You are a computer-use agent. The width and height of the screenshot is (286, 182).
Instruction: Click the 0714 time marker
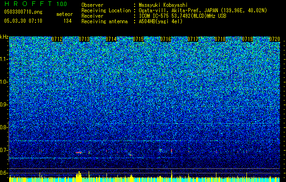pos(111,39)
